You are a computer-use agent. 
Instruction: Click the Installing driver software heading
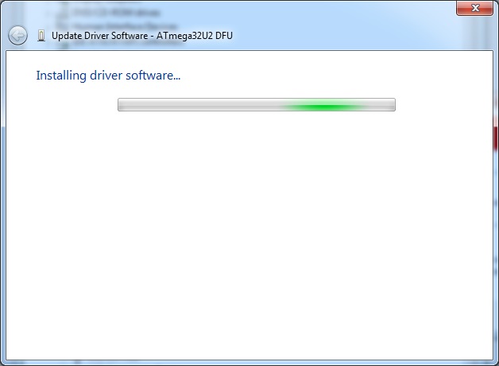point(108,76)
